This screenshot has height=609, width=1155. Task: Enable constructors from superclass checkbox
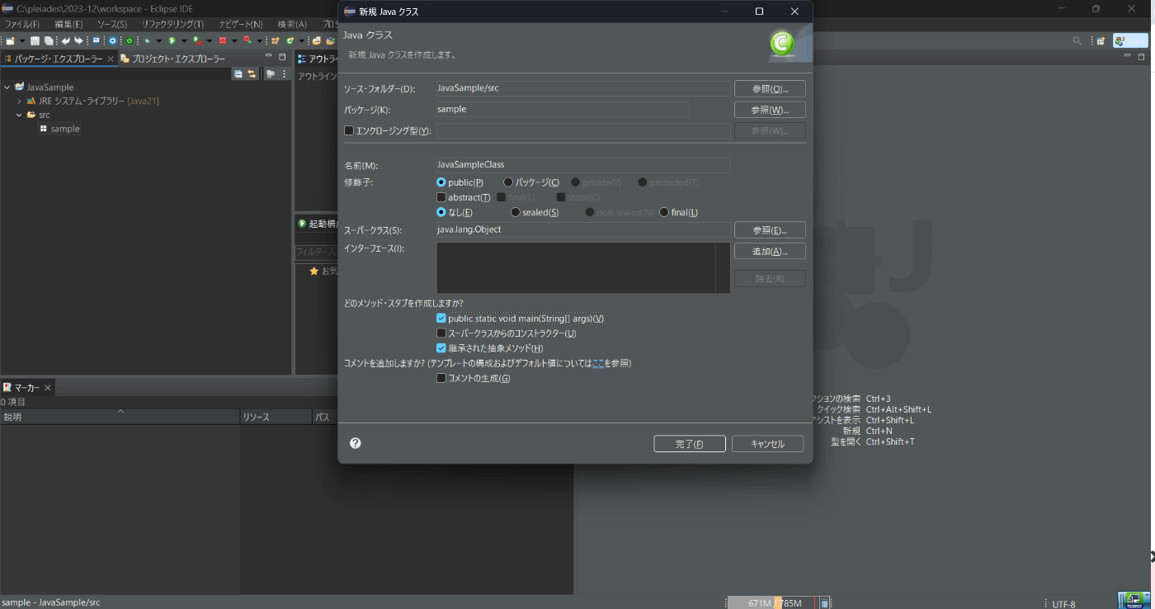click(x=441, y=333)
